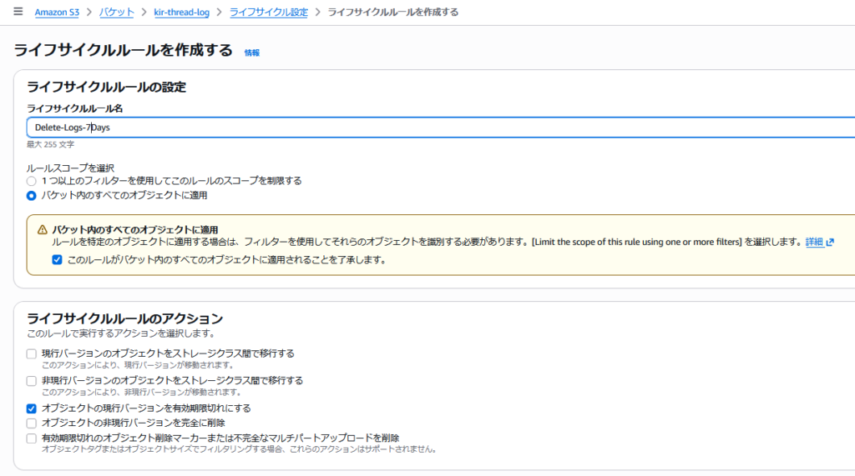Click the external link icon beside 詳細
The height and width of the screenshot is (476, 855).
point(830,242)
